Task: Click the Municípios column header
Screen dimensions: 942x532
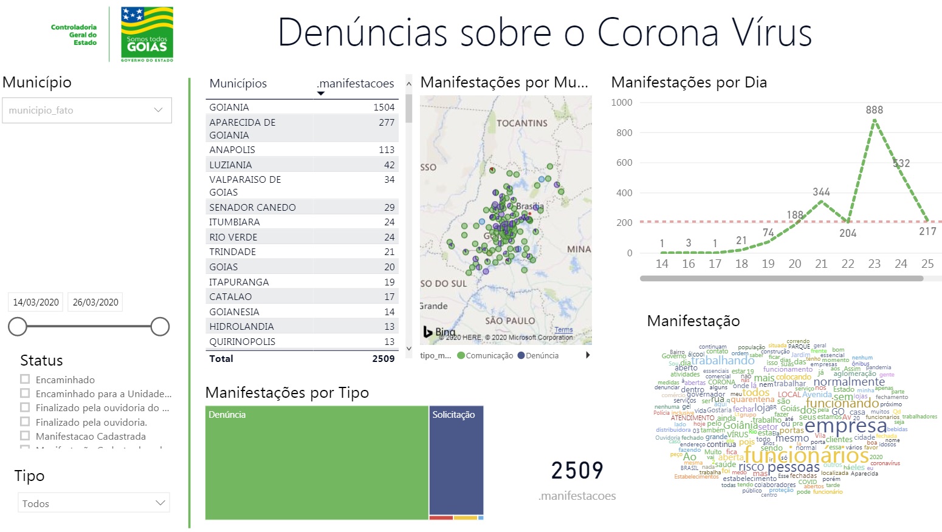Action: (x=238, y=84)
